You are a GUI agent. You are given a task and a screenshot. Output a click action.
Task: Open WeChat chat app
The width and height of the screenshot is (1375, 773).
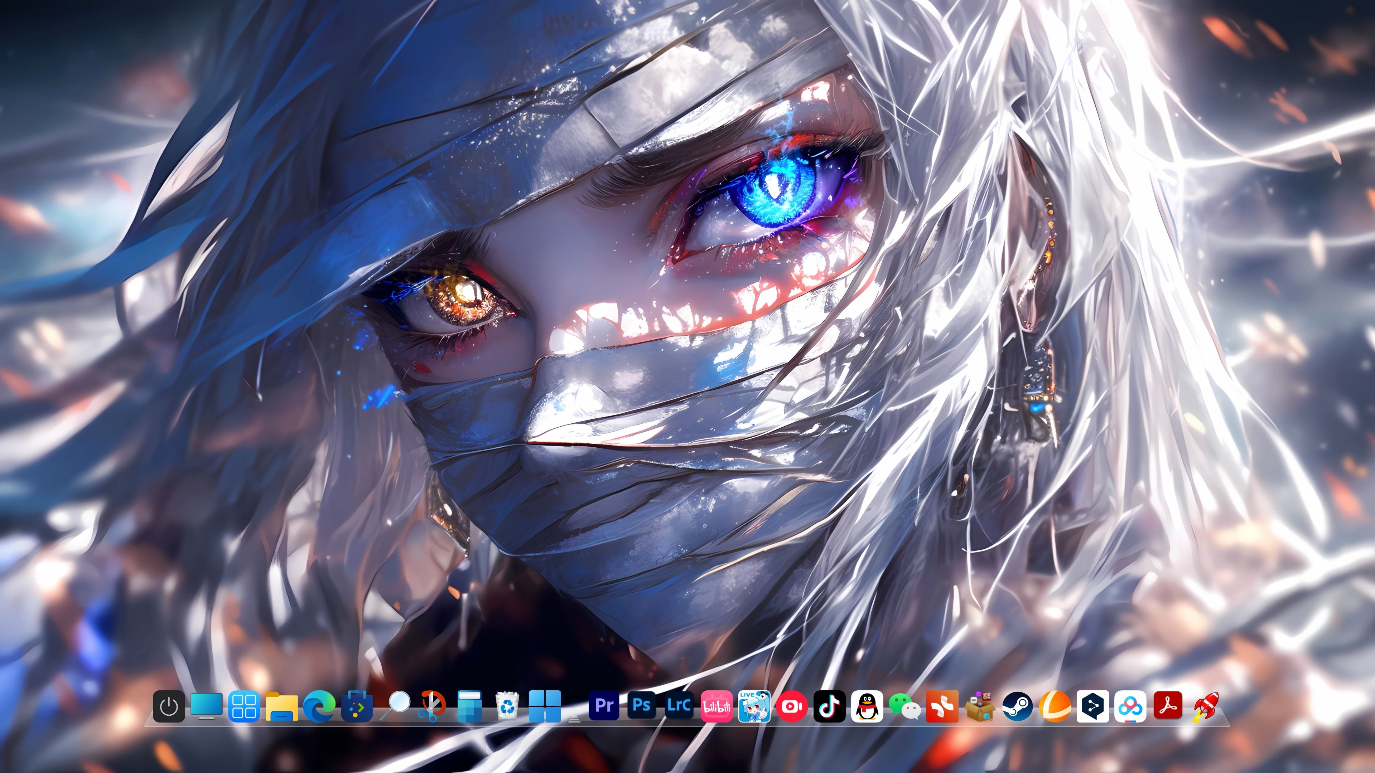(x=904, y=706)
